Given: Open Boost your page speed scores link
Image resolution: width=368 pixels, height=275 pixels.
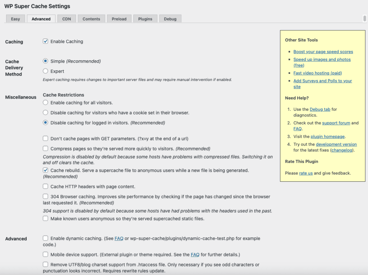Looking at the screenshot, I should 323,52.
